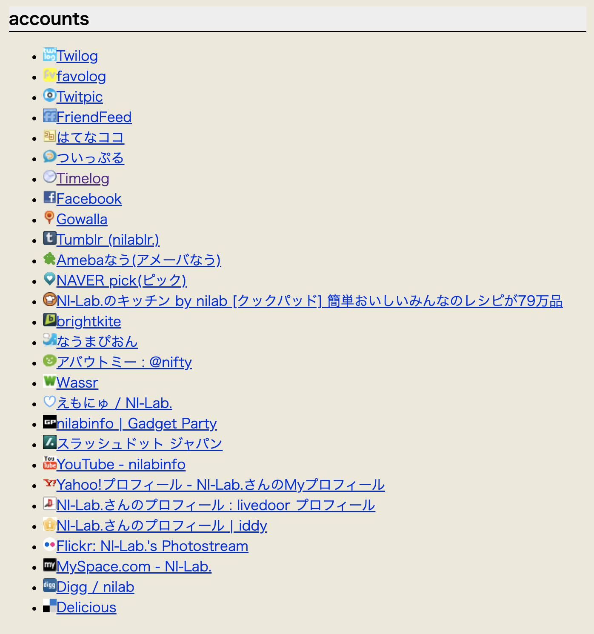This screenshot has width=594, height=634.
Task: Open the favolog link
Action: 81,77
